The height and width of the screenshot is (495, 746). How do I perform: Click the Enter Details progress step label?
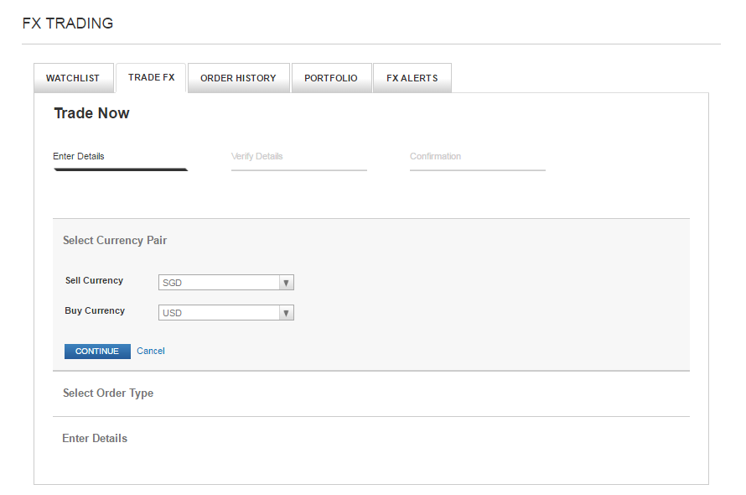(79, 156)
